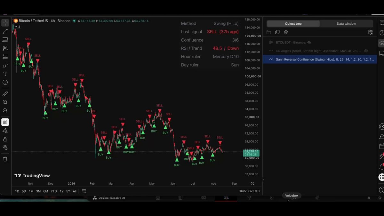Set time range to All
Viewport: 384px width, 216px height.
(x=75, y=191)
